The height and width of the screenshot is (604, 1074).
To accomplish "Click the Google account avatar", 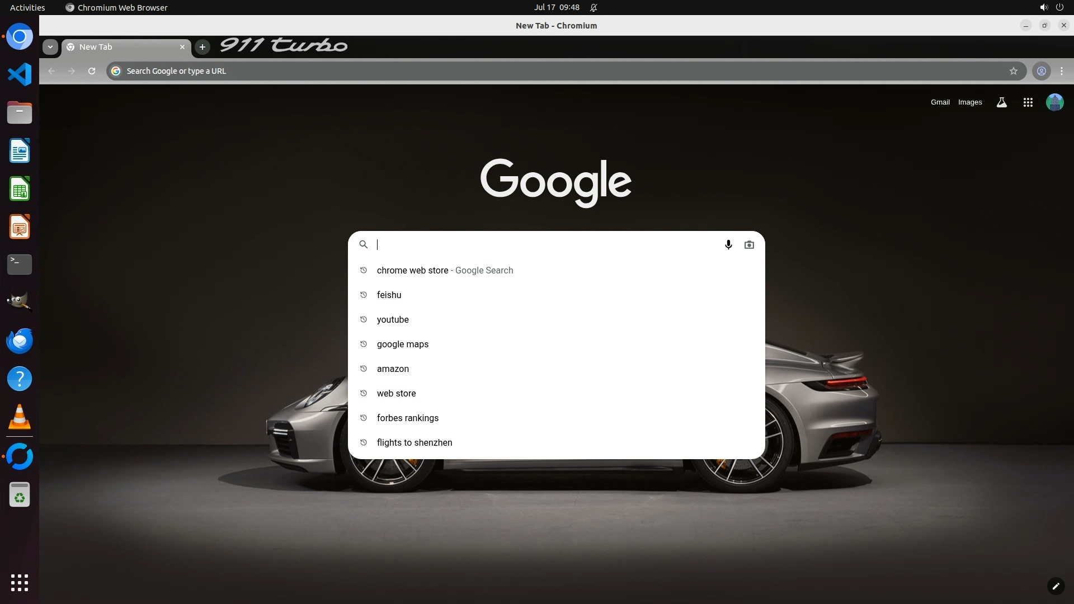I will coord(1054,102).
